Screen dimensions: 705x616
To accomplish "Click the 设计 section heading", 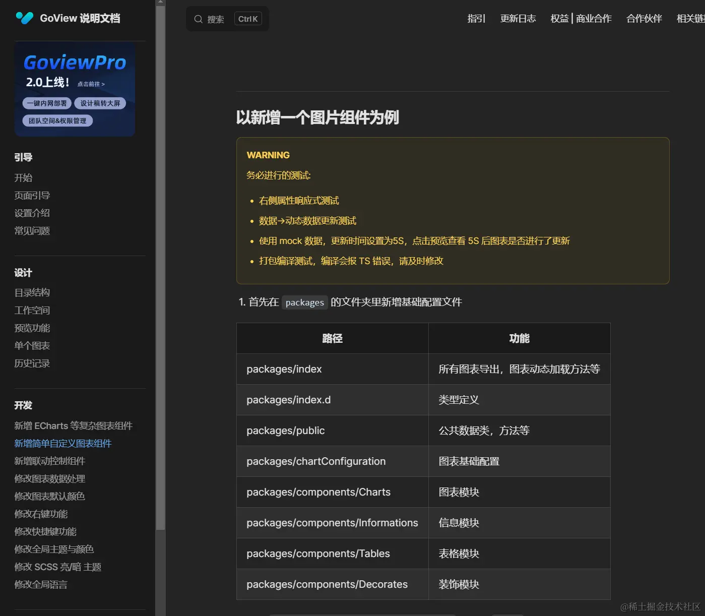I will 23,273.
